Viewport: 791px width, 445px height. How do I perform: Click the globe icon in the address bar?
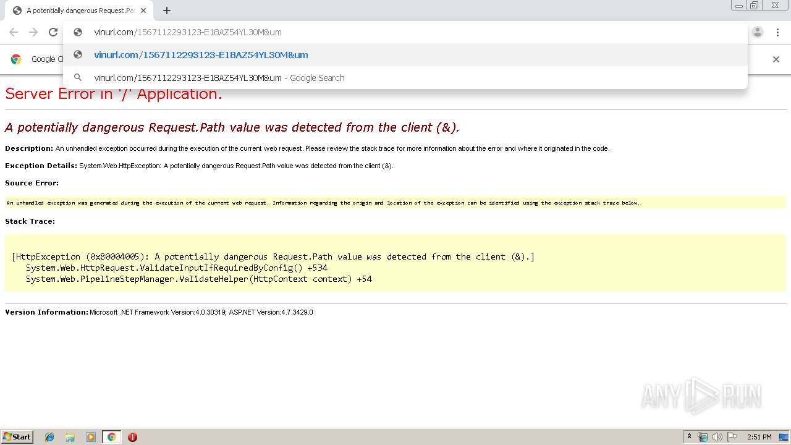[78, 32]
